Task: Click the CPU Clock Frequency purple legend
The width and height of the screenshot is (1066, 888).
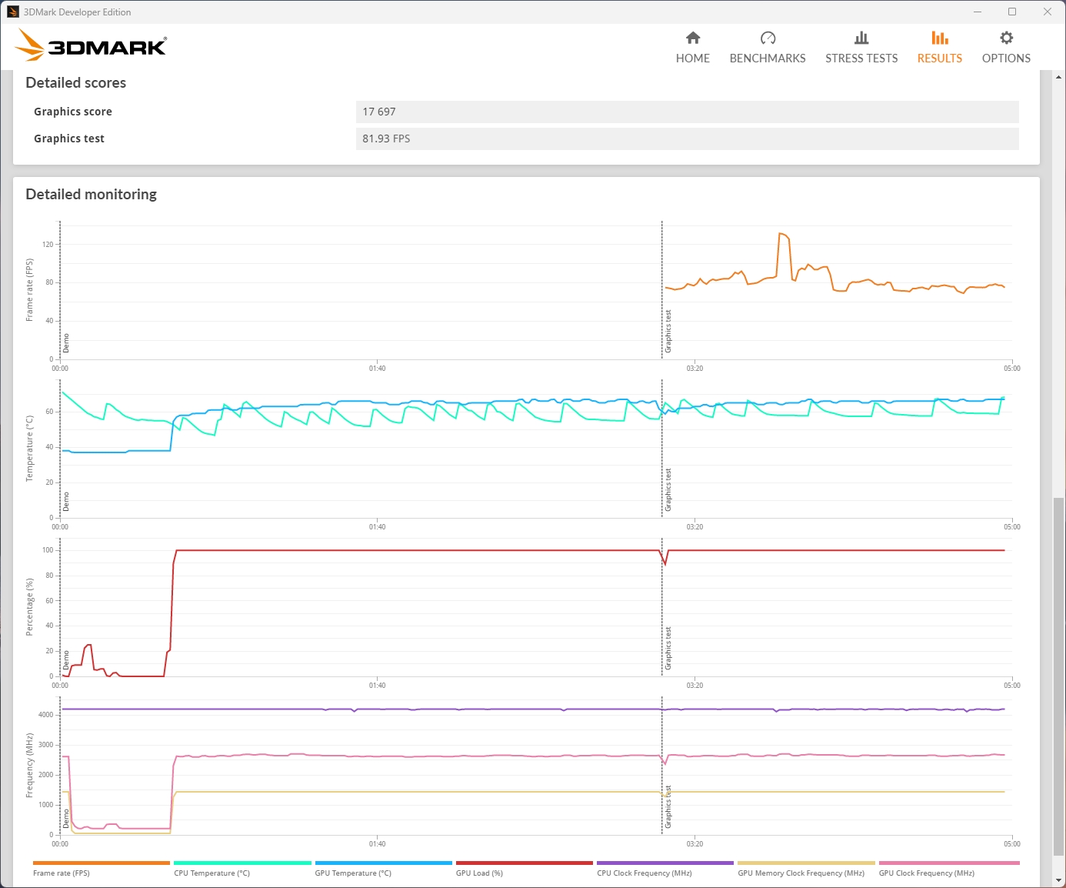Action: [x=665, y=863]
